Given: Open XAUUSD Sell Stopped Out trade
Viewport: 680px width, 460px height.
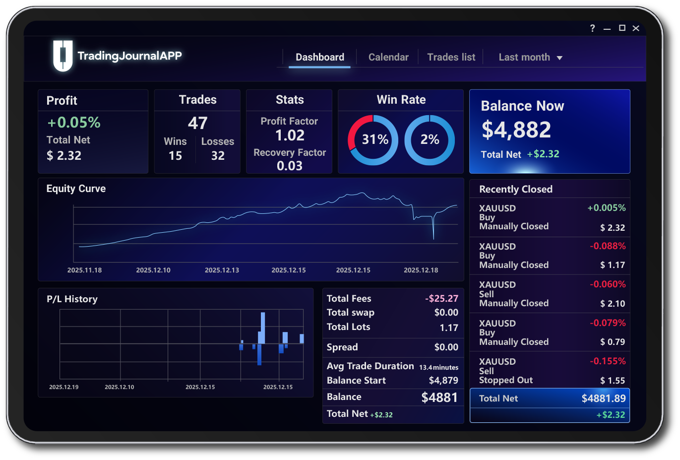Looking at the screenshot, I should 550,371.
